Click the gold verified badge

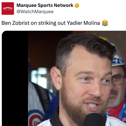[x=77, y=5]
